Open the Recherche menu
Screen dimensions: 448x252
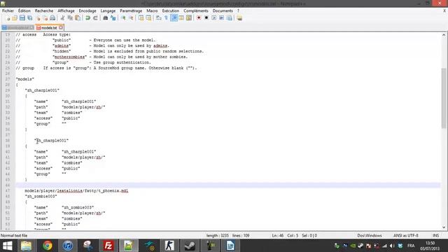click(44, 10)
